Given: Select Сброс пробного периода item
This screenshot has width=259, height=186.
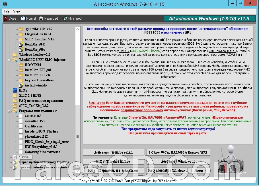Looking at the screenshot, I should (x=44, y=162).
